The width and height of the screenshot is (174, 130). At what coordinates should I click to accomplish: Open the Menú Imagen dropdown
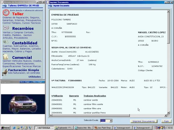coord(39,82)
